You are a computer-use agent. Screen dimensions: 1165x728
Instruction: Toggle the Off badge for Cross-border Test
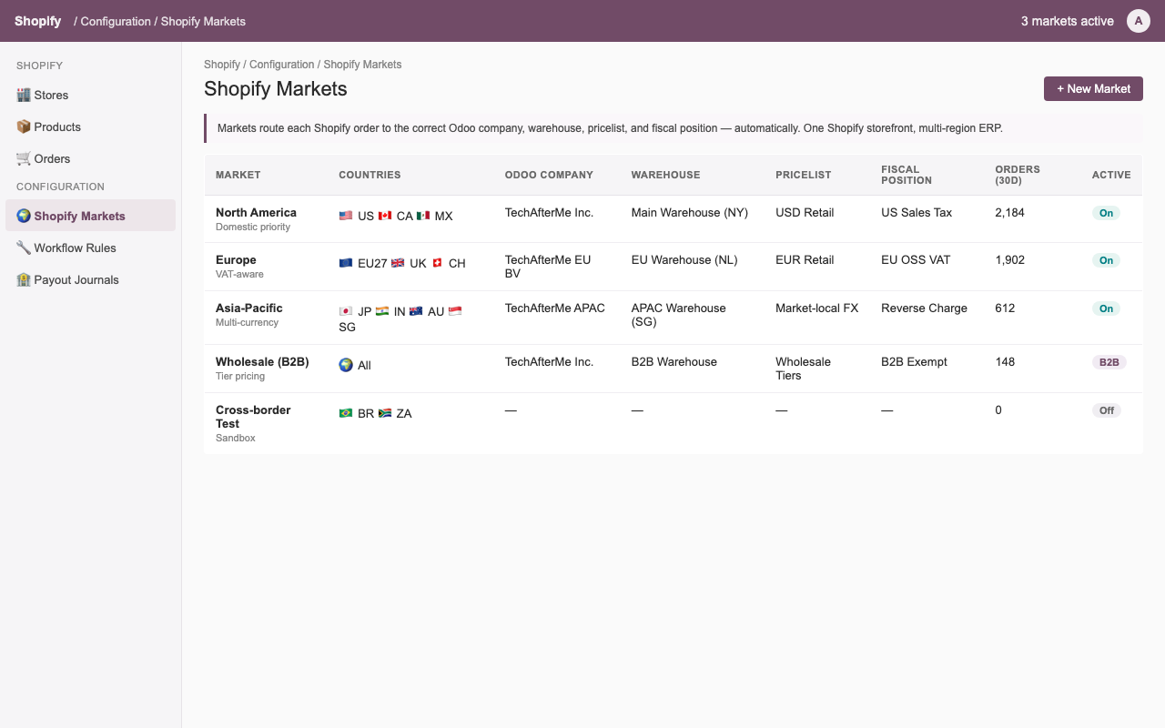1107,410
